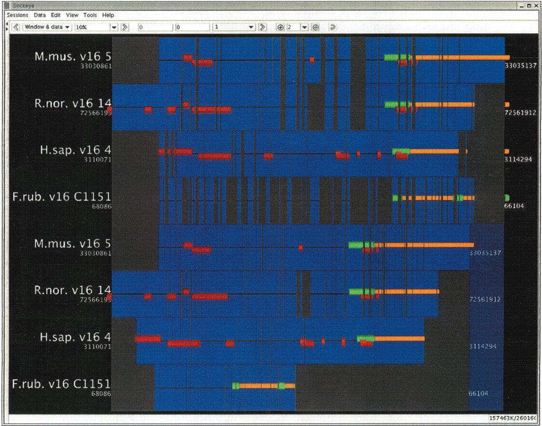
Task: Click the orange bar in upper M.mus. track
Action: click(x=463, y=58)
